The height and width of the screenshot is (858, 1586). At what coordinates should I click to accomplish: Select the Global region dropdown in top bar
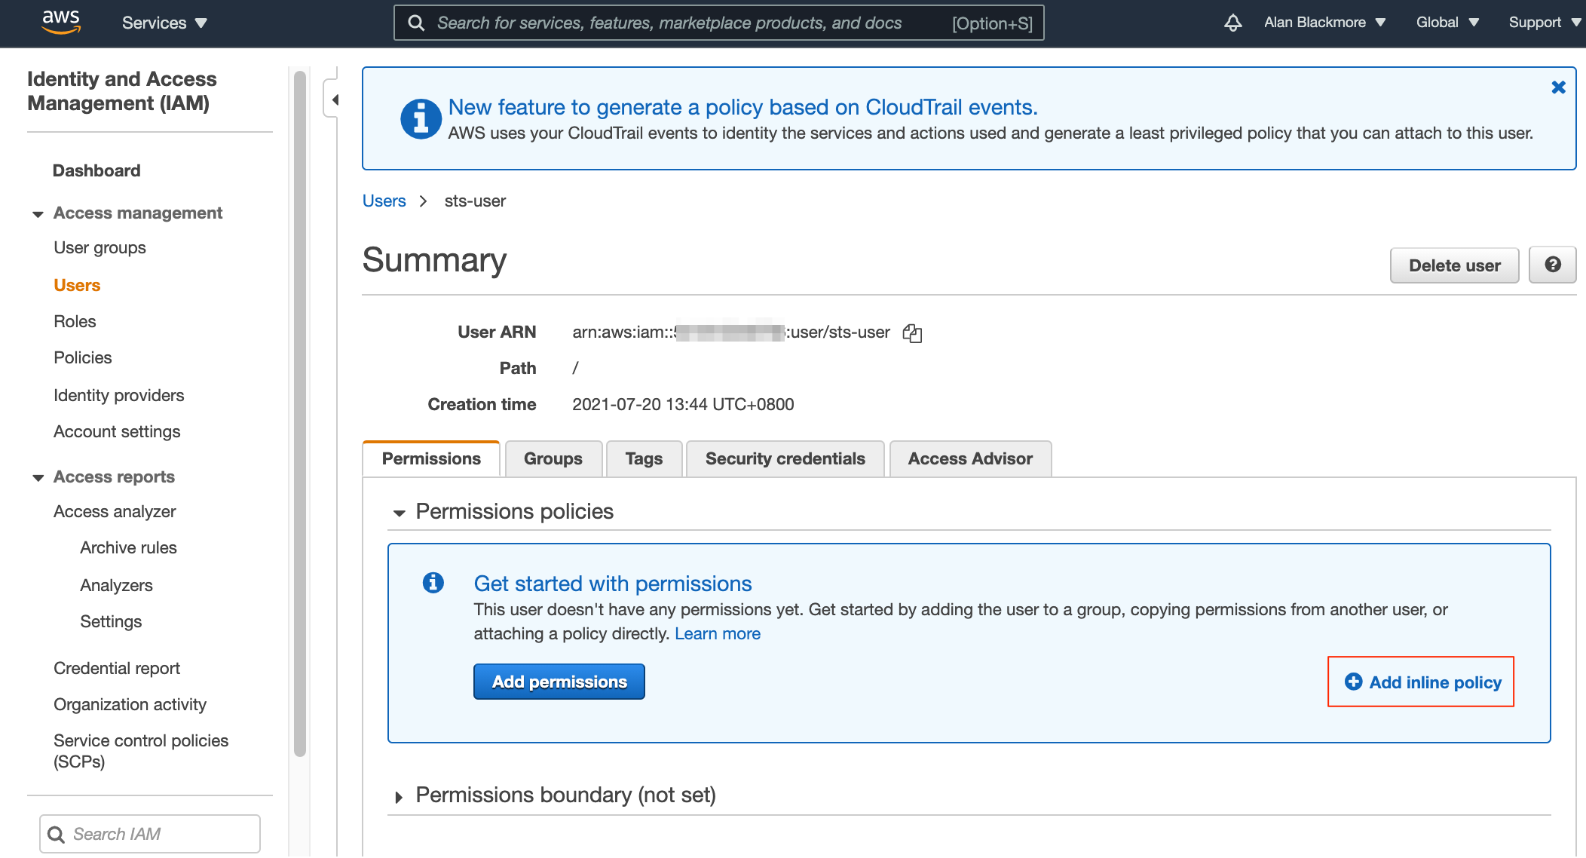(x=1447, y=23)
